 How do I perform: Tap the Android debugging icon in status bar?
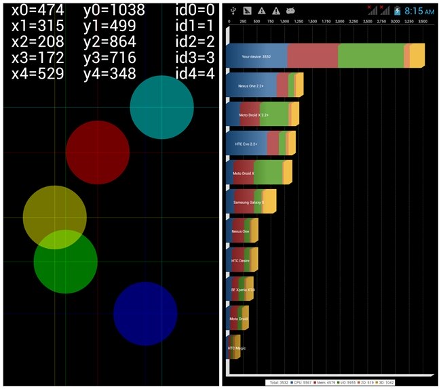[x=290, y=11]
